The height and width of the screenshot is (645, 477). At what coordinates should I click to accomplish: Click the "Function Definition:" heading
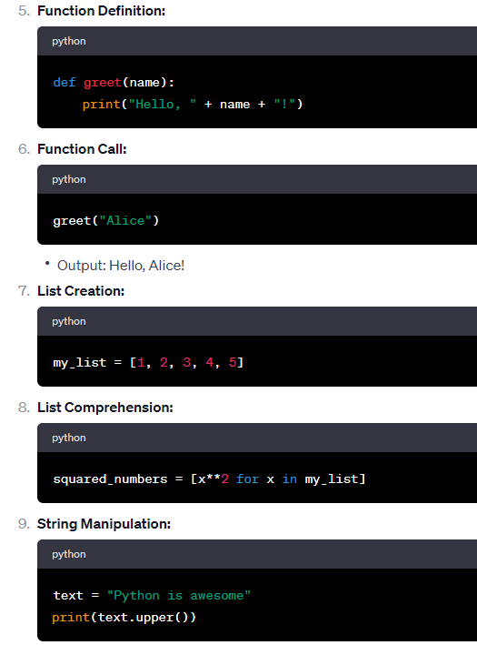(101, 11)
